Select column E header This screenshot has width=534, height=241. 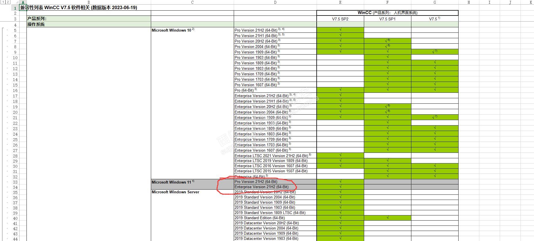coord(340,2)
